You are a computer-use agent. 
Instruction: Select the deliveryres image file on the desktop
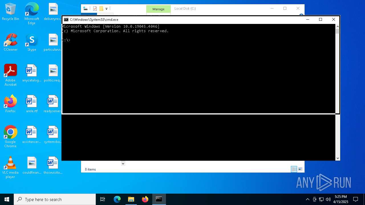point(53,12)
